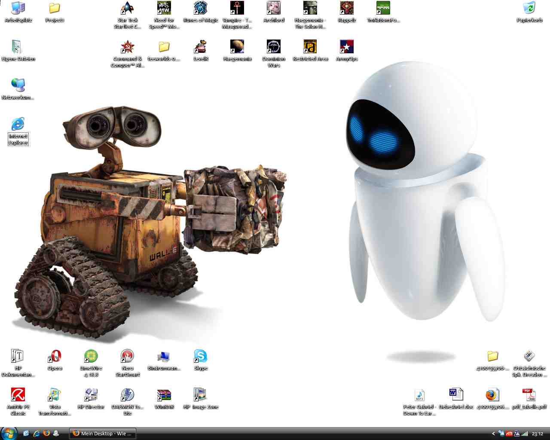
Task: Click the taskbar clock showing 23:12
Action: (537, 434)
